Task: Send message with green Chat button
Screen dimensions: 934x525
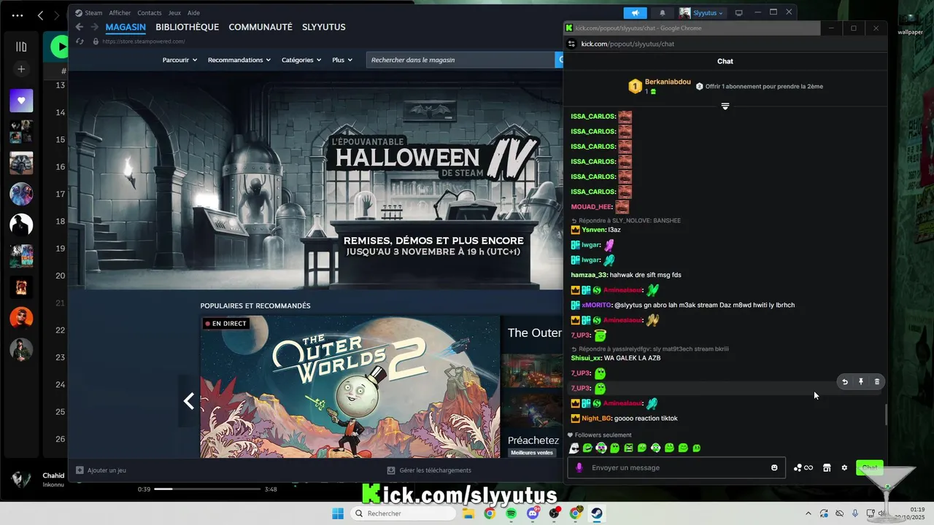Action: coord(870,467)
